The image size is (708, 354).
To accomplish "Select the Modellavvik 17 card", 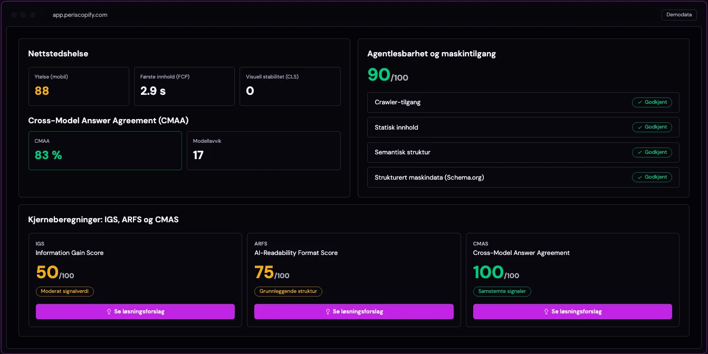I will click(264, 151).
